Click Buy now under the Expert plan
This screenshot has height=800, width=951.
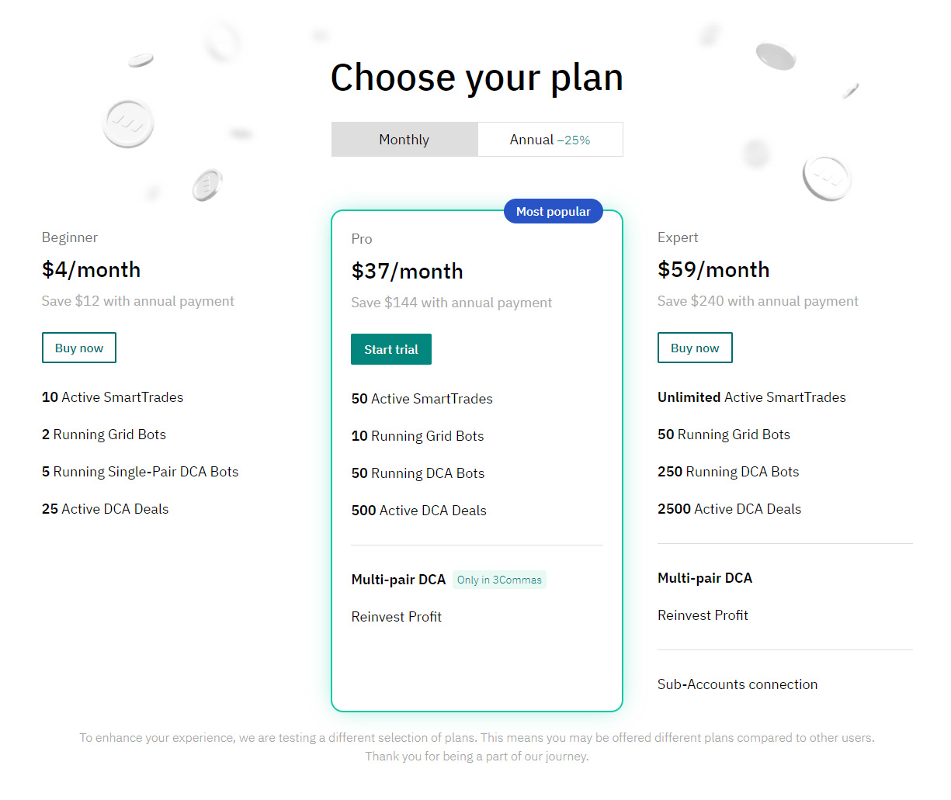pyautogui.click(x=695, y=348)
